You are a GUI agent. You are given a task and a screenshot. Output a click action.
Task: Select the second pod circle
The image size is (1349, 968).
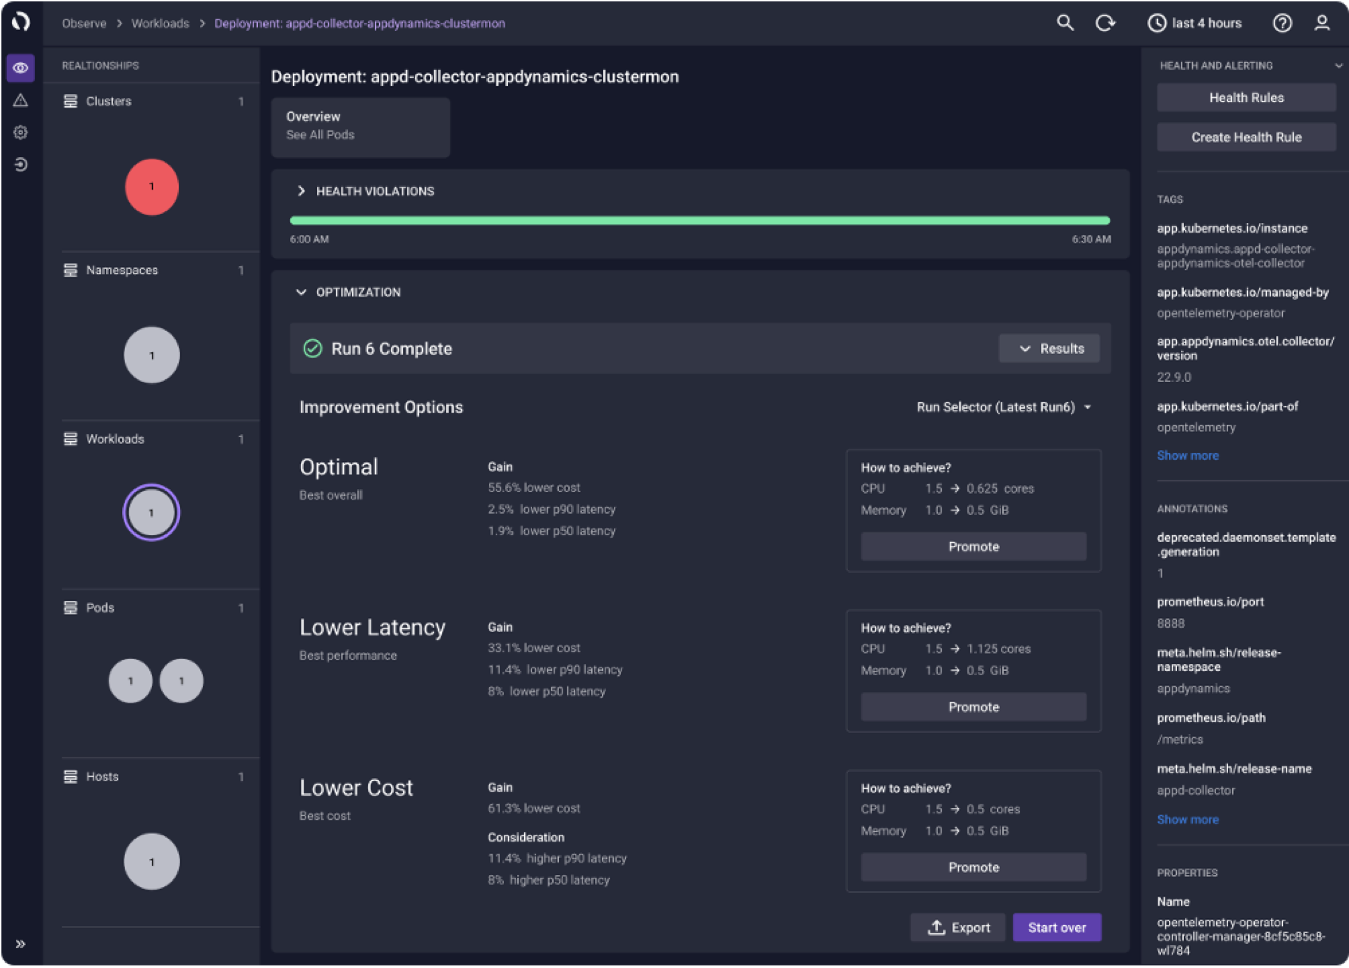[182, 681]
